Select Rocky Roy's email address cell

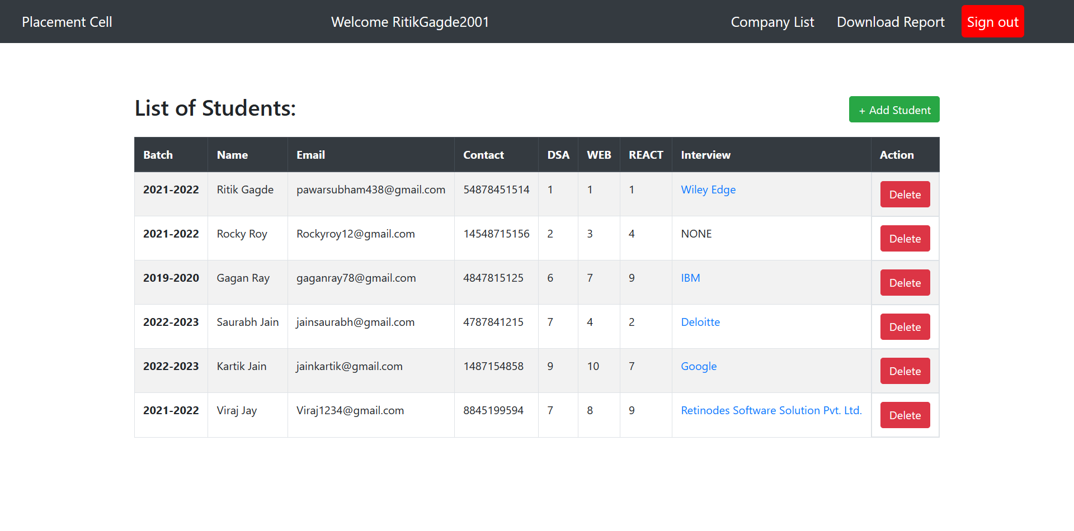coord(356,234)
